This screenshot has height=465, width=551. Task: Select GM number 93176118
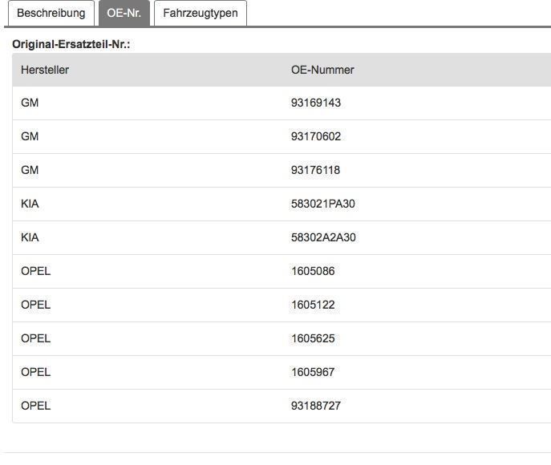click(316, 170)
